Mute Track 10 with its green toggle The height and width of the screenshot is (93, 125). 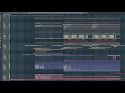pyautogui.click(x=9, y=26)
